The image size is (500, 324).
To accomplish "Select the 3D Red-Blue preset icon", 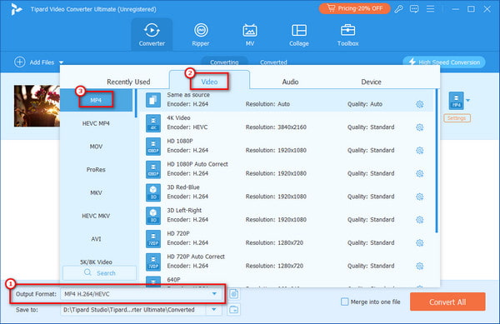I will tap(153, 192).
